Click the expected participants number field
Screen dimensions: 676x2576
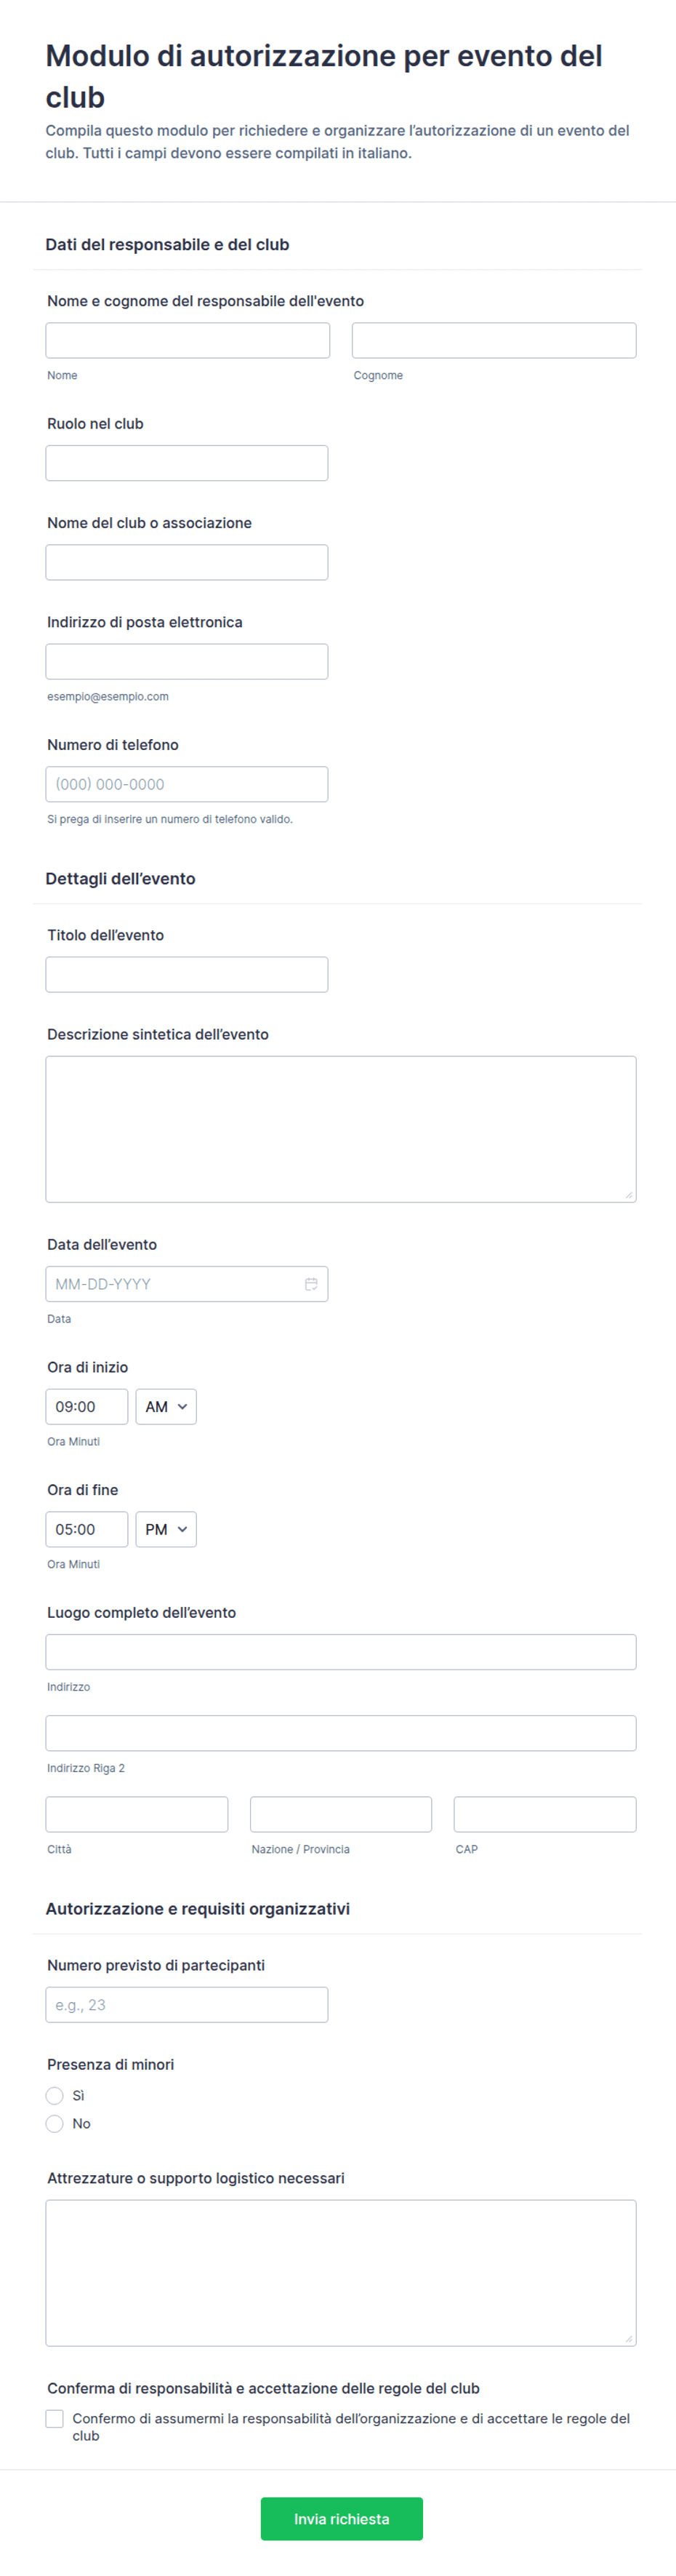click(187, 2004)
